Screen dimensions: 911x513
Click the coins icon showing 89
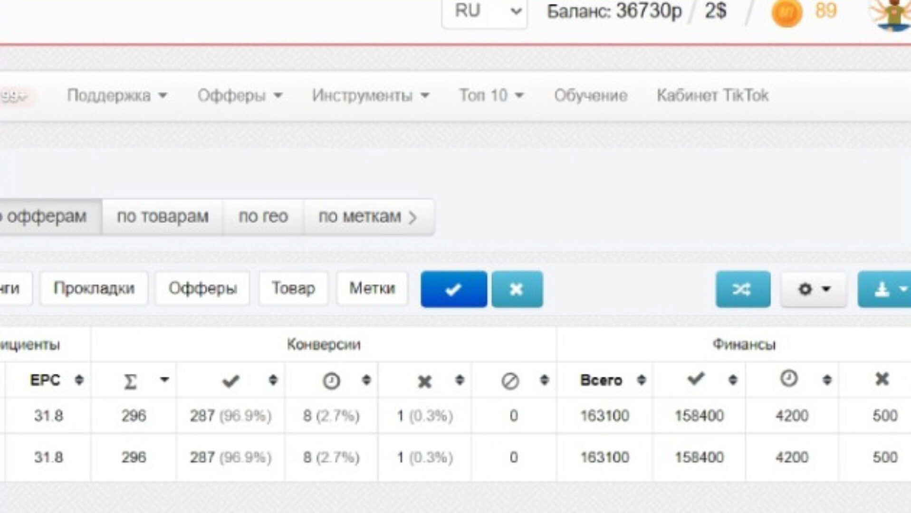787,12
